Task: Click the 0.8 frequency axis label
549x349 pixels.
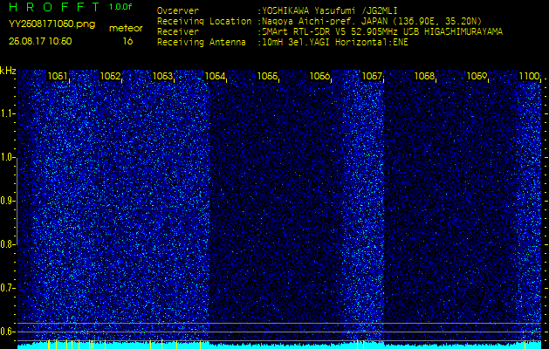Action: (7, 244)
